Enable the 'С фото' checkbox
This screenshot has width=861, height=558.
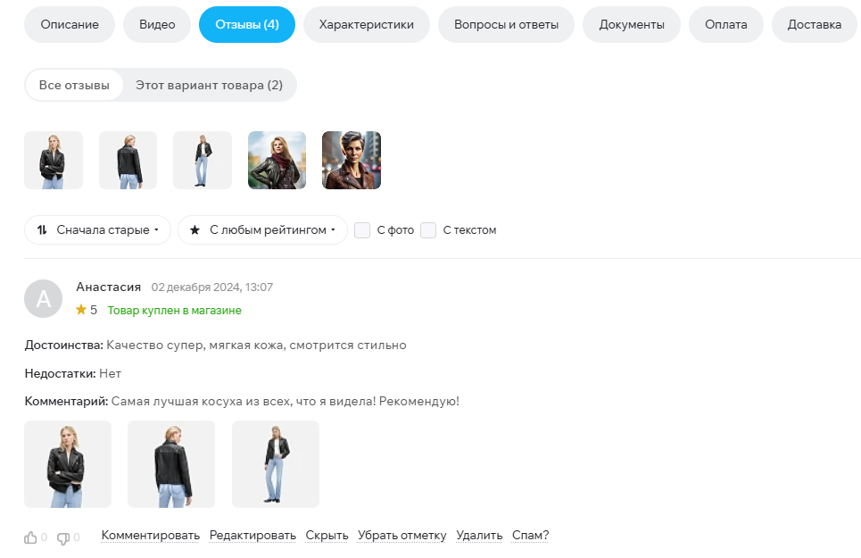[x=362, y=230]
